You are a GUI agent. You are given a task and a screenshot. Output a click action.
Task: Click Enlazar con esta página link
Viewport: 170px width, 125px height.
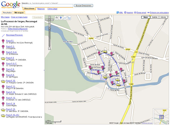(x=159, y=12)
